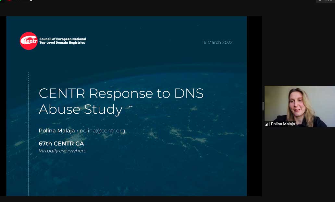Click 'Top-Level Domain Registries' text line
This screenshot has width=335, height=202.
pos(62,43)
